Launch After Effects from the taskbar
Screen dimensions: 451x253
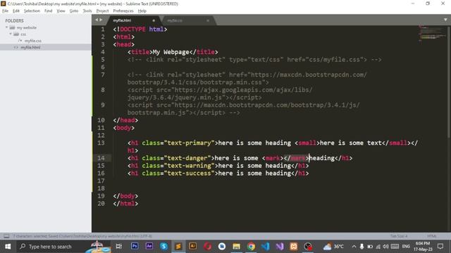click(x=149, y=247)
